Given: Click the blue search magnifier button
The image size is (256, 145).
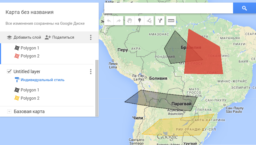Looking at the screenshot, I should tap(244, 8).
